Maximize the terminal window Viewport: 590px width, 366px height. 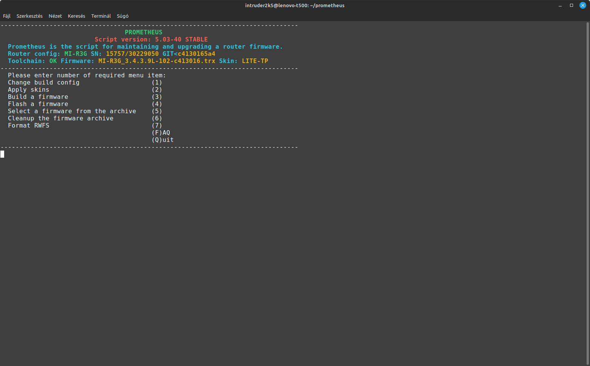572,5
